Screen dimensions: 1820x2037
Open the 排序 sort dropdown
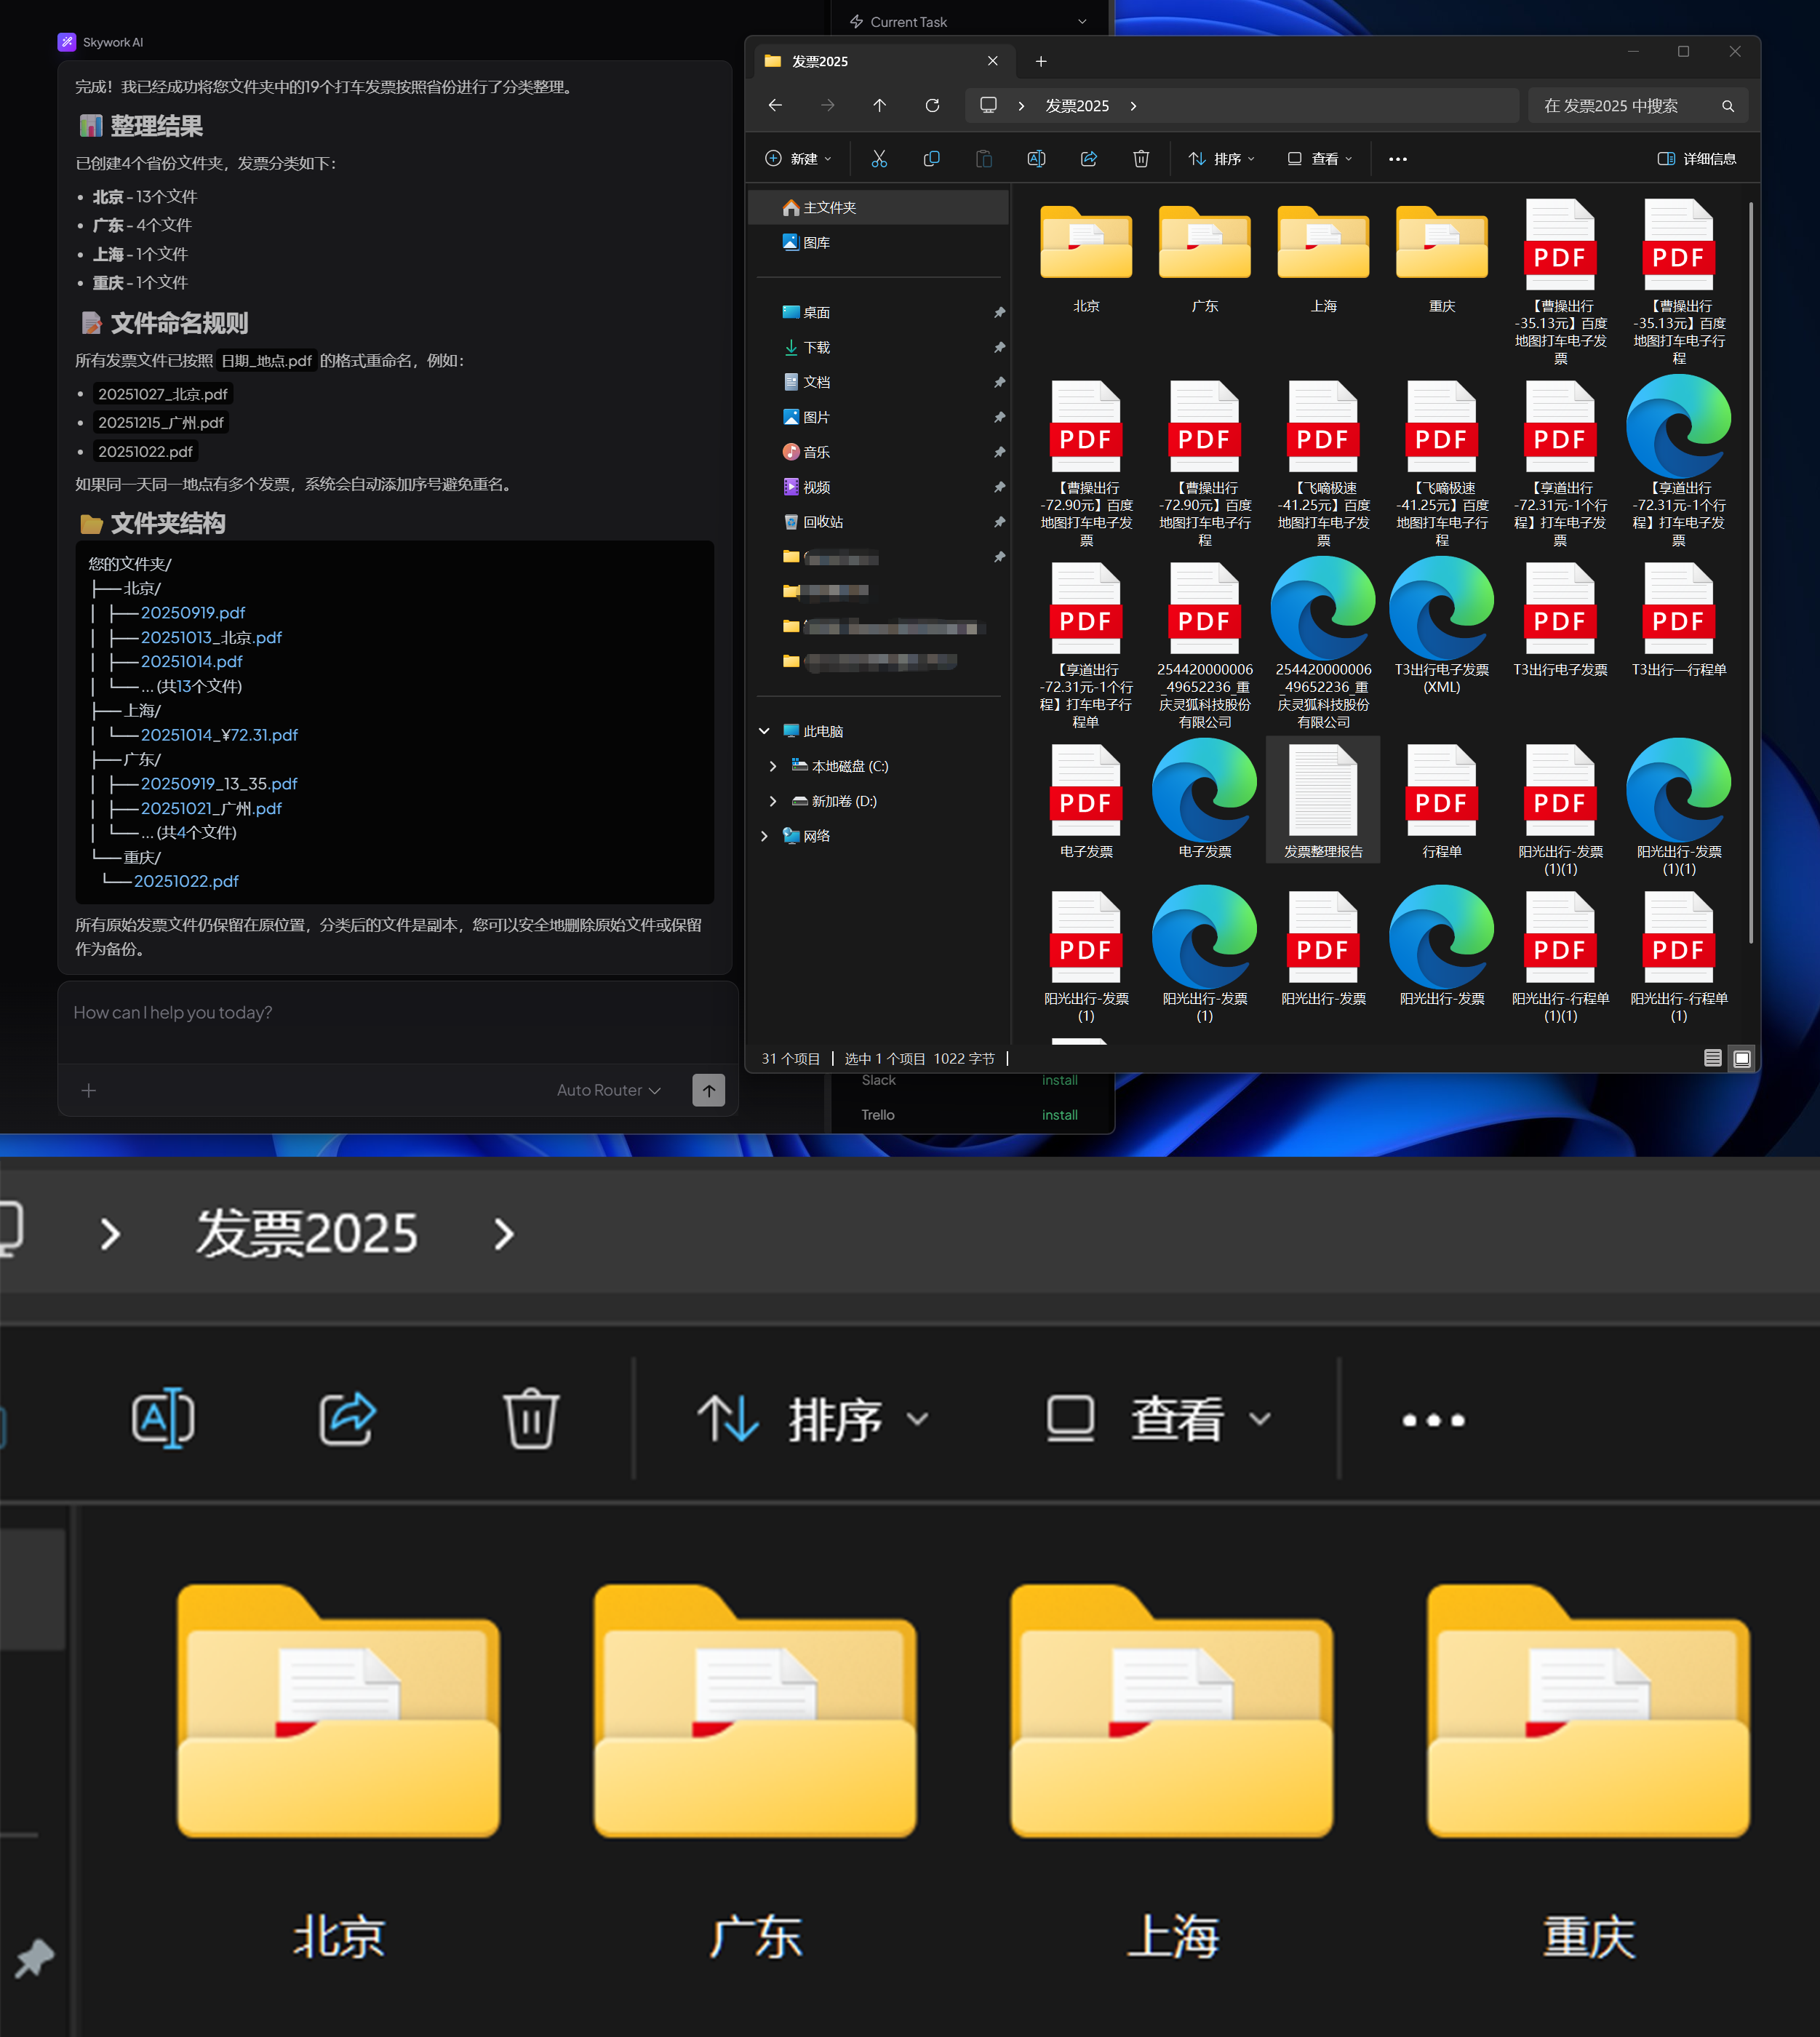[x=1220, y=158]
